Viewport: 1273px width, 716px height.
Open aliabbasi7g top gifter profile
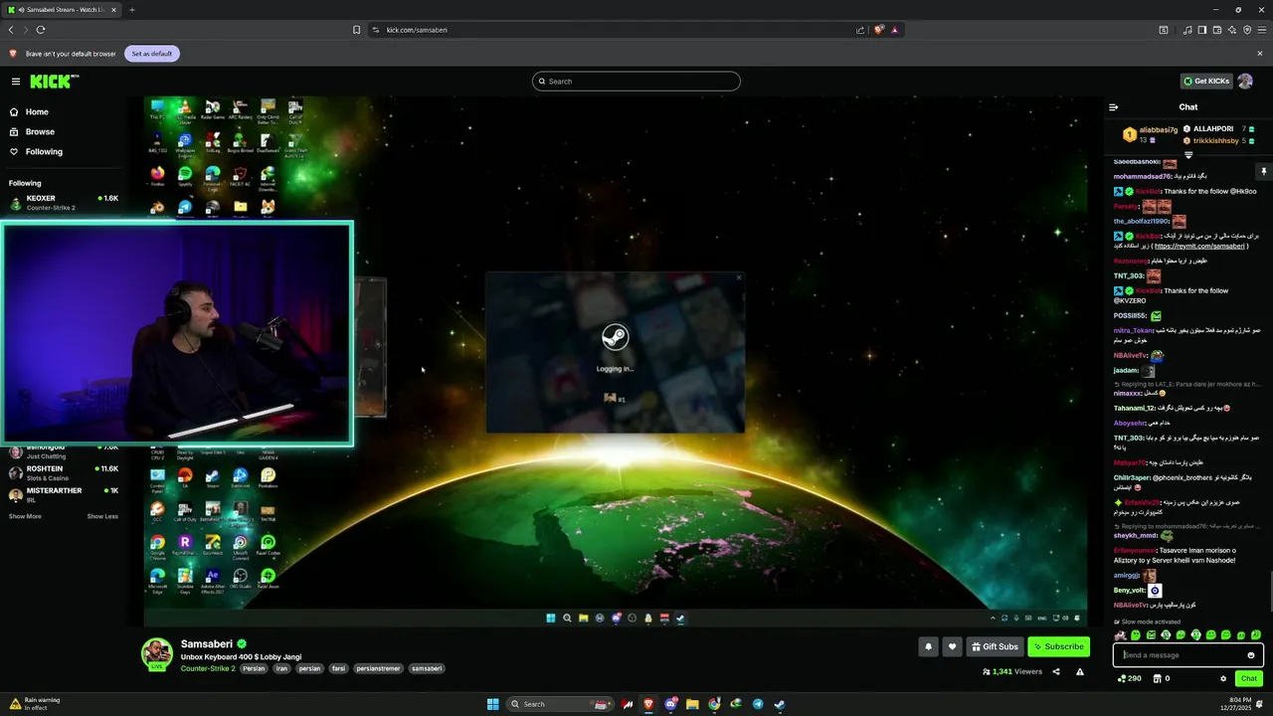click(1151, 134)
